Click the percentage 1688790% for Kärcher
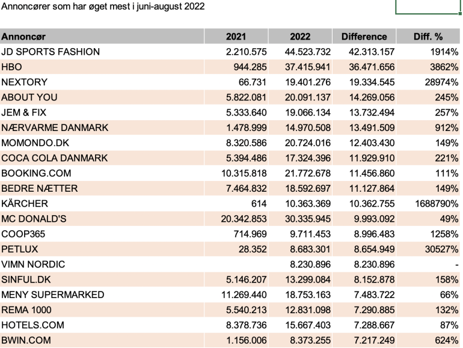This screenshot has height=348, width=463. click(437, 203)
